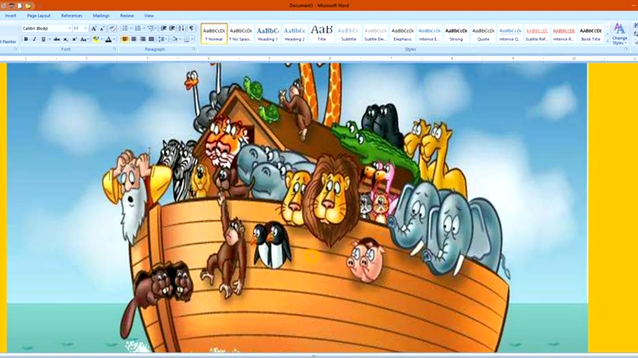Open the font size dropdown
The height and width of the screenshot is (358, 638).
click(x=86, y=28)
